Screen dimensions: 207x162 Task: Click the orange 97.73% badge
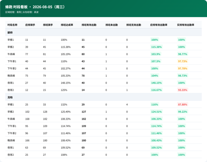[x=183, y=61]
